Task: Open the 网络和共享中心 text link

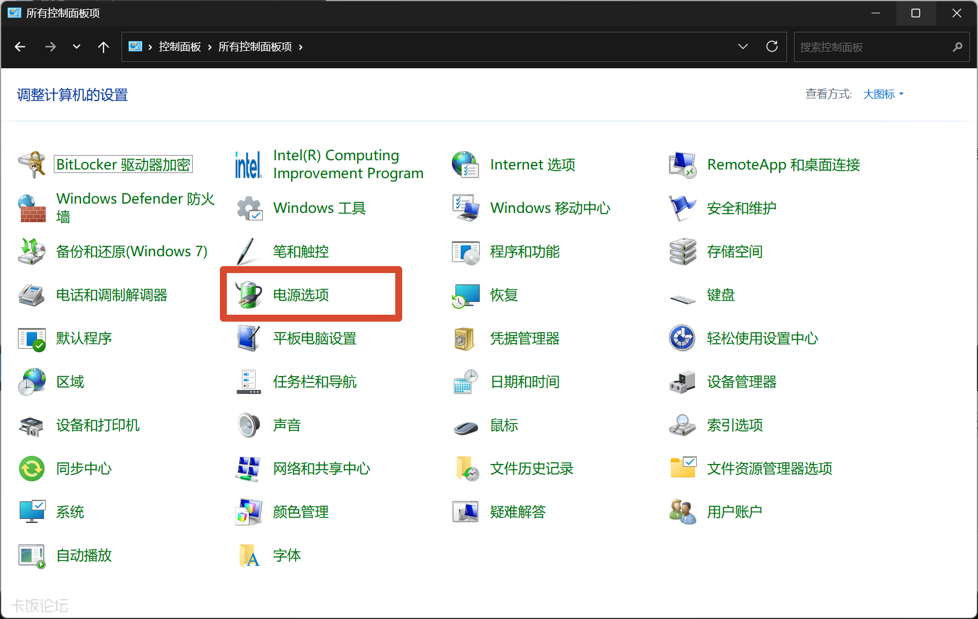Action: pyautogui.click(x=322, y=469)
